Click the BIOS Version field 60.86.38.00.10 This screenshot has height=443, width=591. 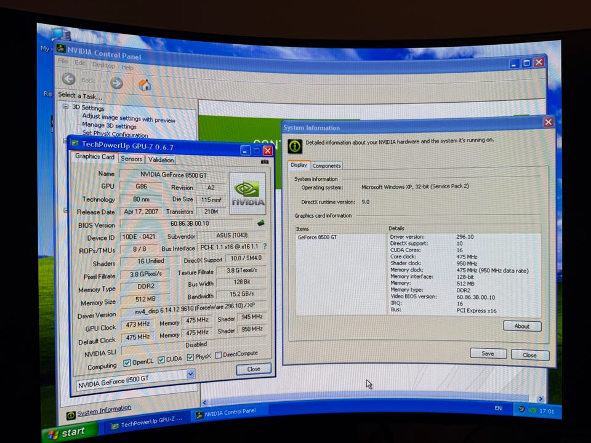click(189, 223)
